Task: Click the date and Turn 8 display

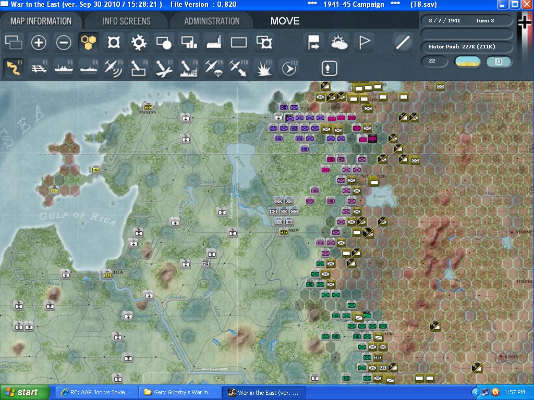Action: (467, 20)
